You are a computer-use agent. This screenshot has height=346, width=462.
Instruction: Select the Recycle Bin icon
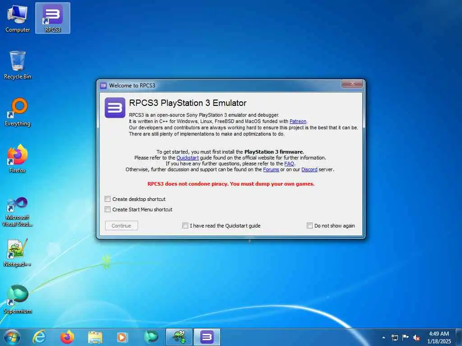pyautogui.click(x=18, y=65)
